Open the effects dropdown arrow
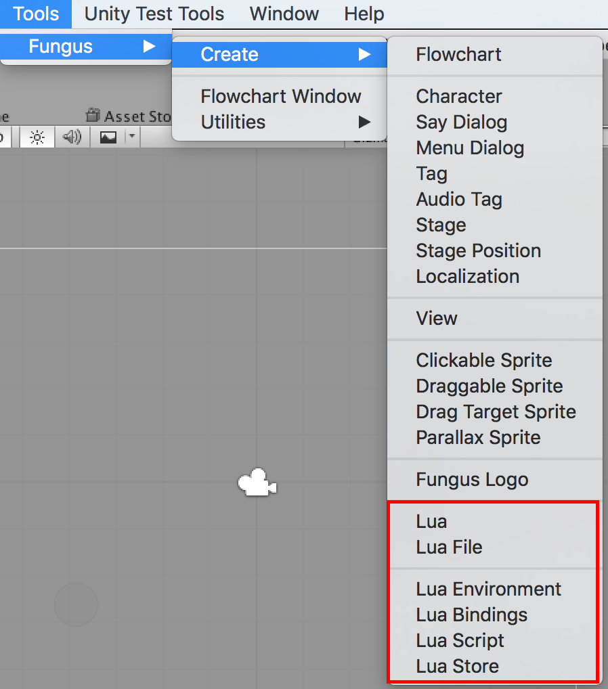The image size is (608, 689). pyautogui.click(x=132, y=137)
